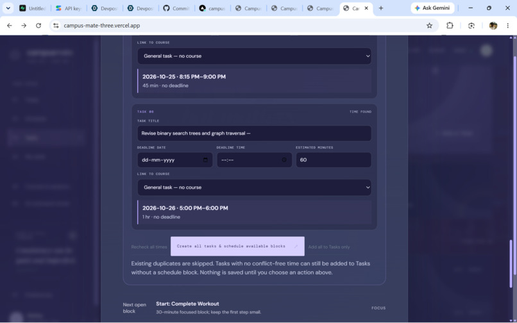
Task: Click the Google Lens search icon
Action: tap(471, 26)
